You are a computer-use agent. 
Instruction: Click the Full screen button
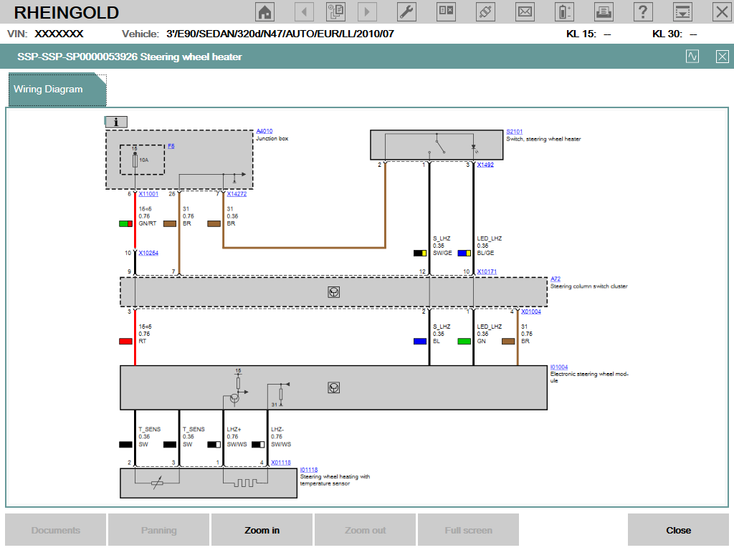tap(468, 530)
